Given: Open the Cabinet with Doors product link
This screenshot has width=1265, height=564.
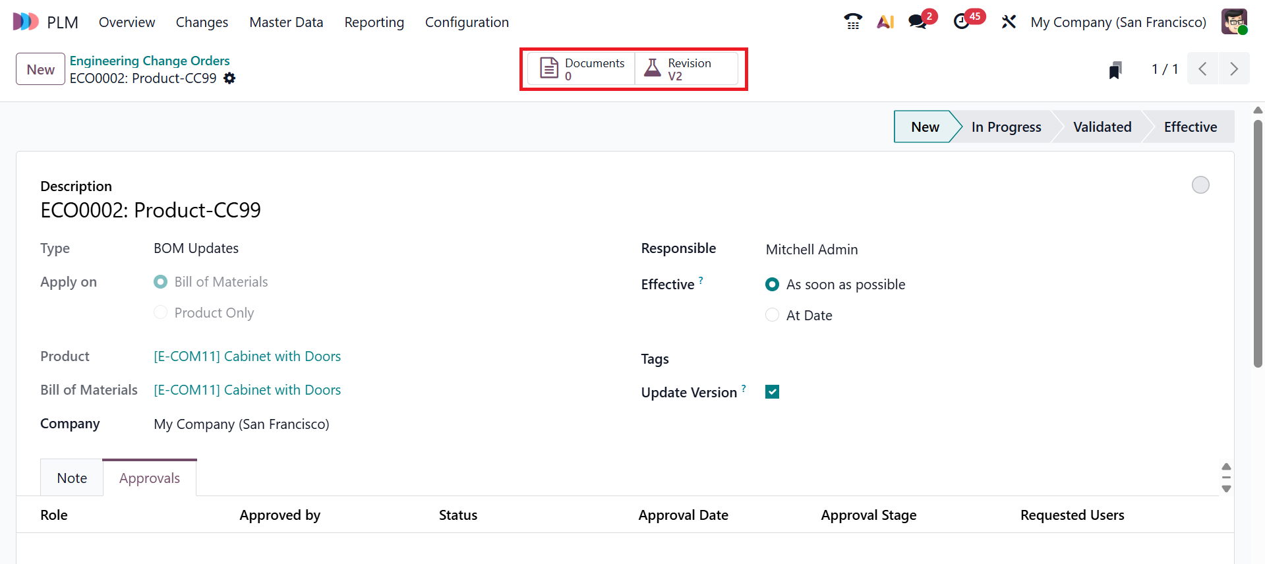Looking at the screenshot, I should pyautogui.click(x=247, y=356).
